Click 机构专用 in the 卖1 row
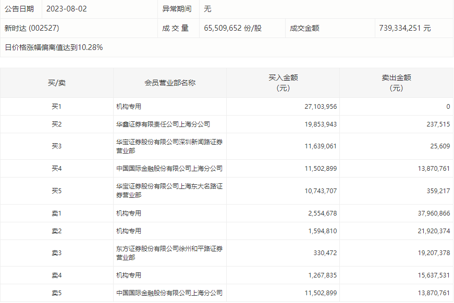Viewport: 454px width, 303px height. 129,213
